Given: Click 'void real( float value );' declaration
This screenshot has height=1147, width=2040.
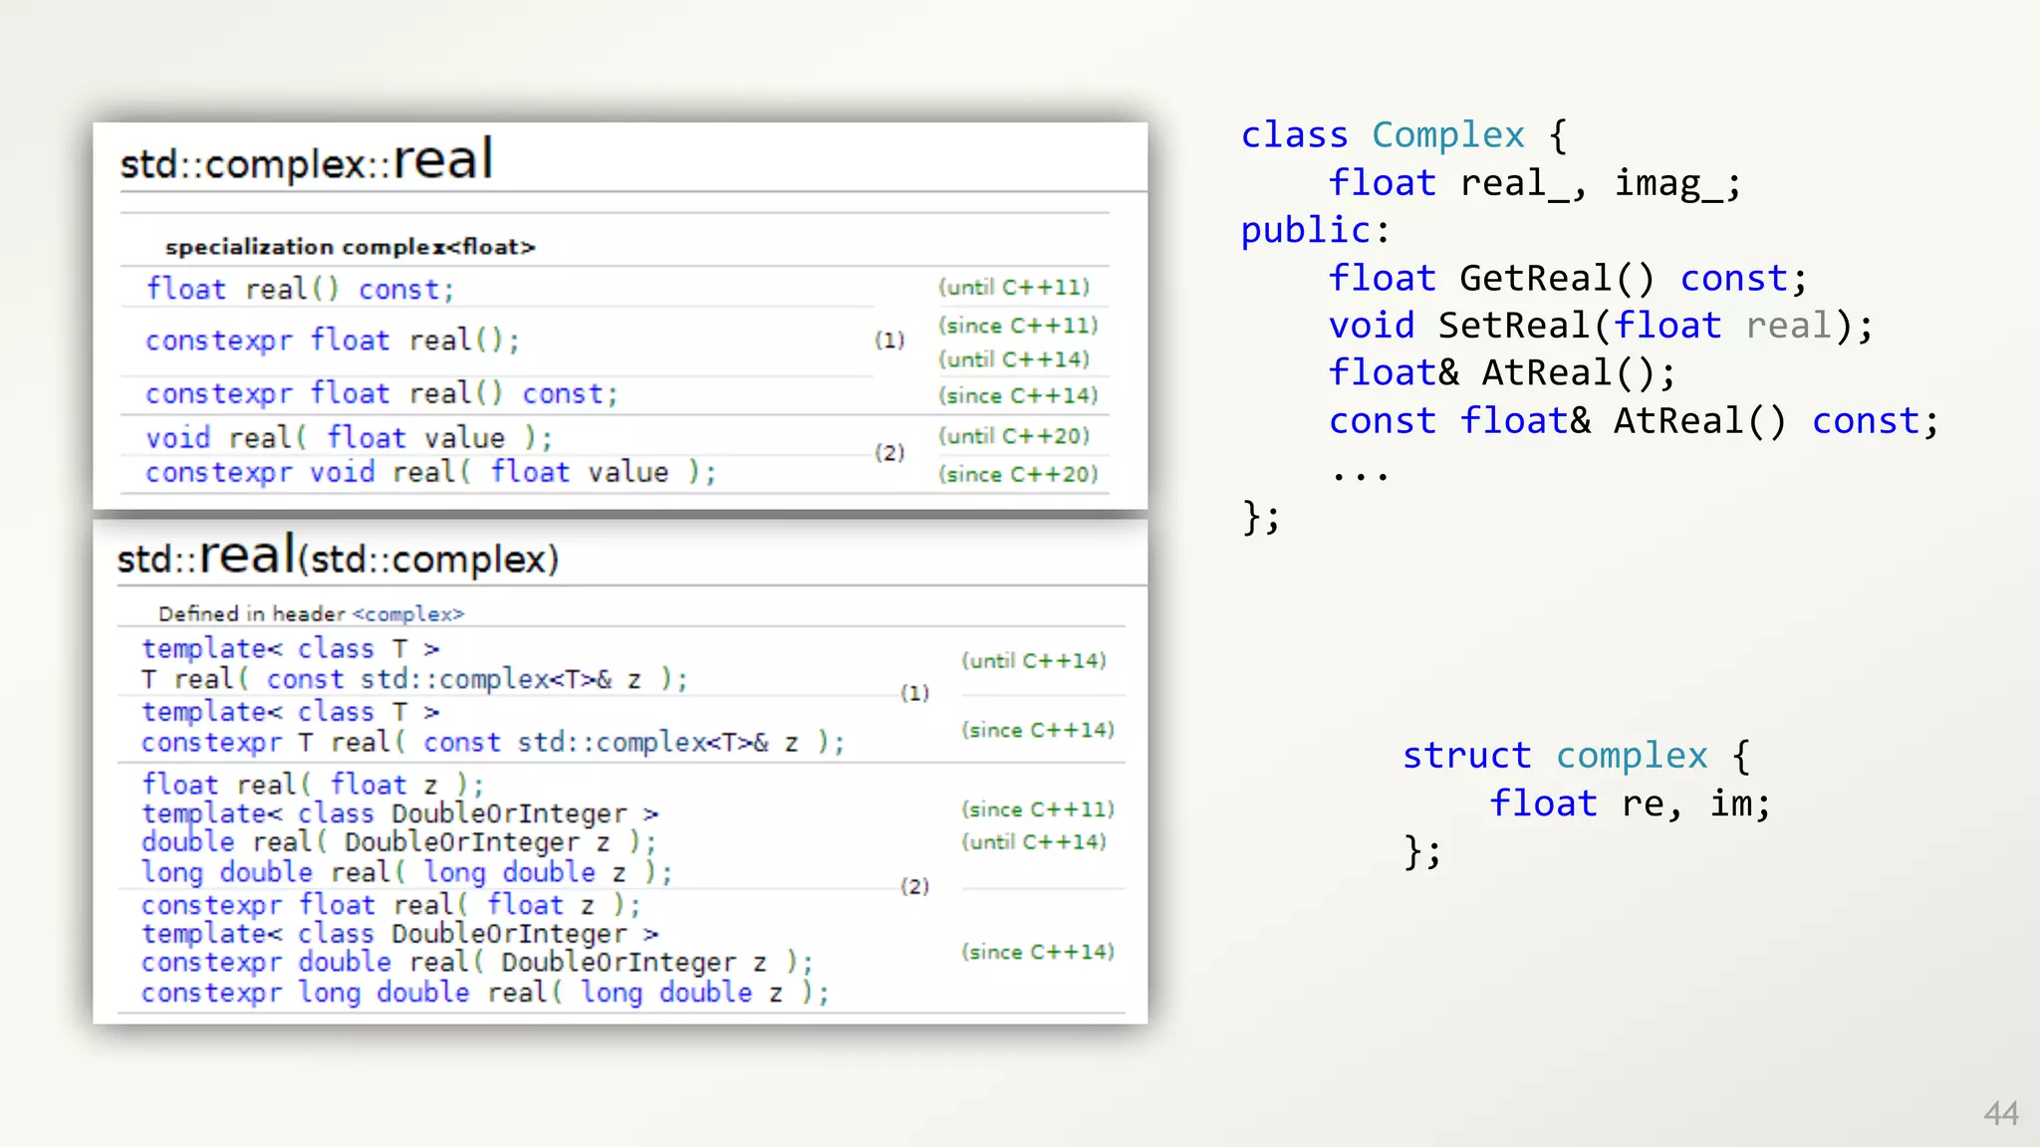Looking at the screenshot, I should [x=349, y=437].
